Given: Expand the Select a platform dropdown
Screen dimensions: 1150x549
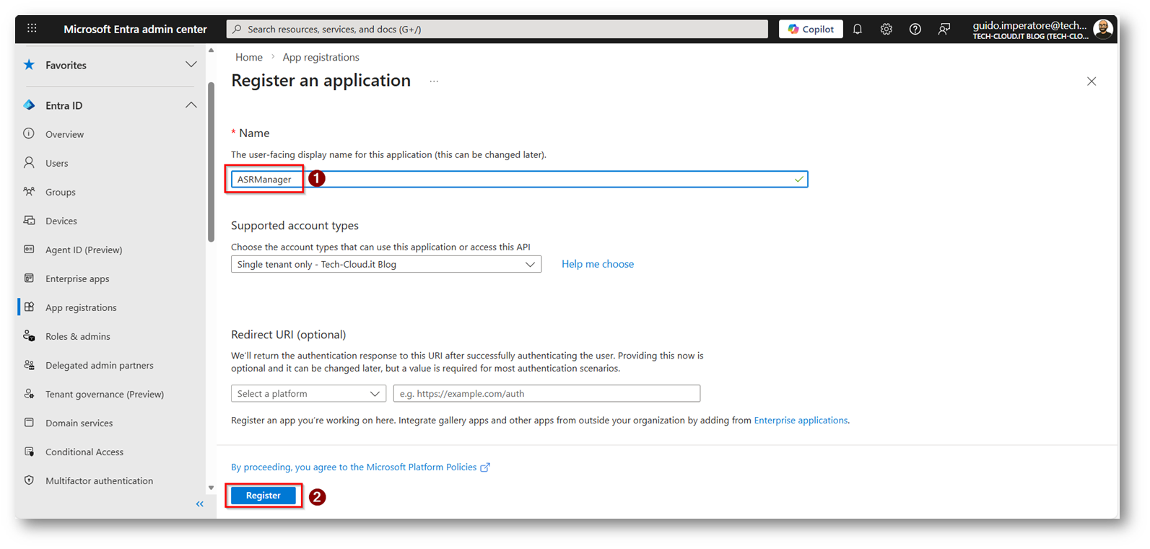Looking at the screenshot, I should (308, 394).
